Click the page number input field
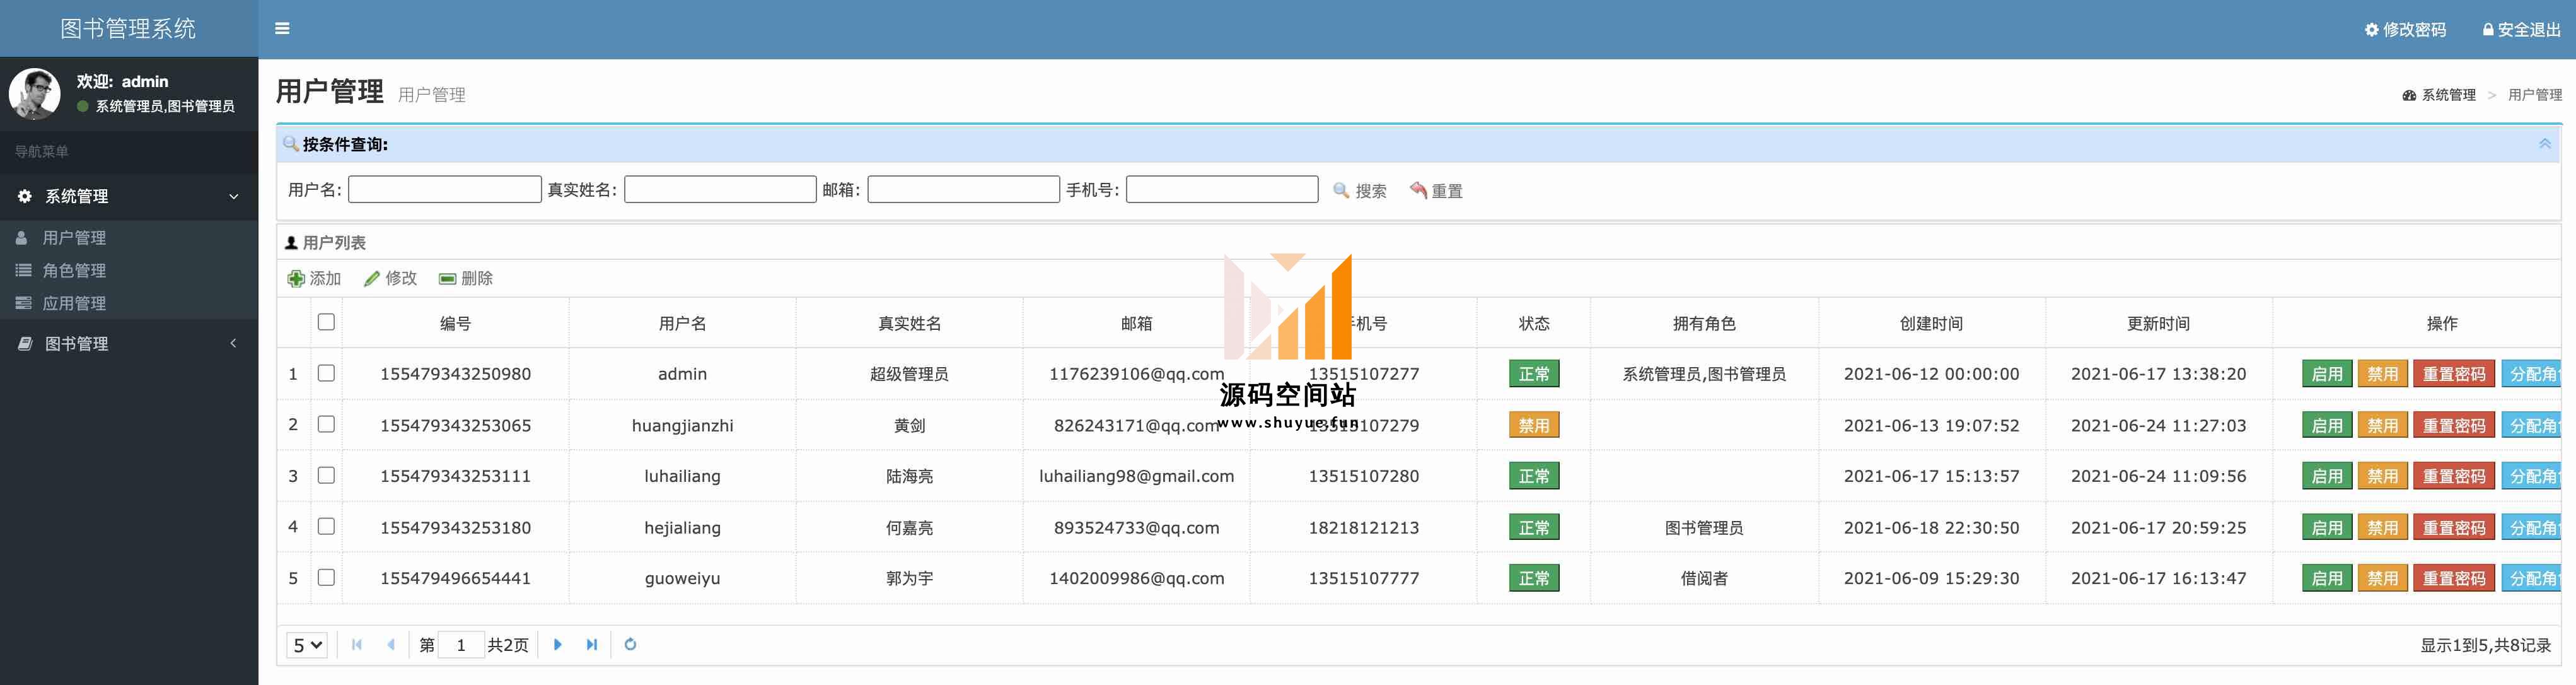The width and height of the screenshot is (2576, 685). (x=461, y=645)
